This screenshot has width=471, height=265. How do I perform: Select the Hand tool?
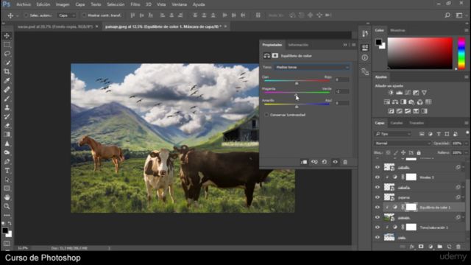pos(7,197)
